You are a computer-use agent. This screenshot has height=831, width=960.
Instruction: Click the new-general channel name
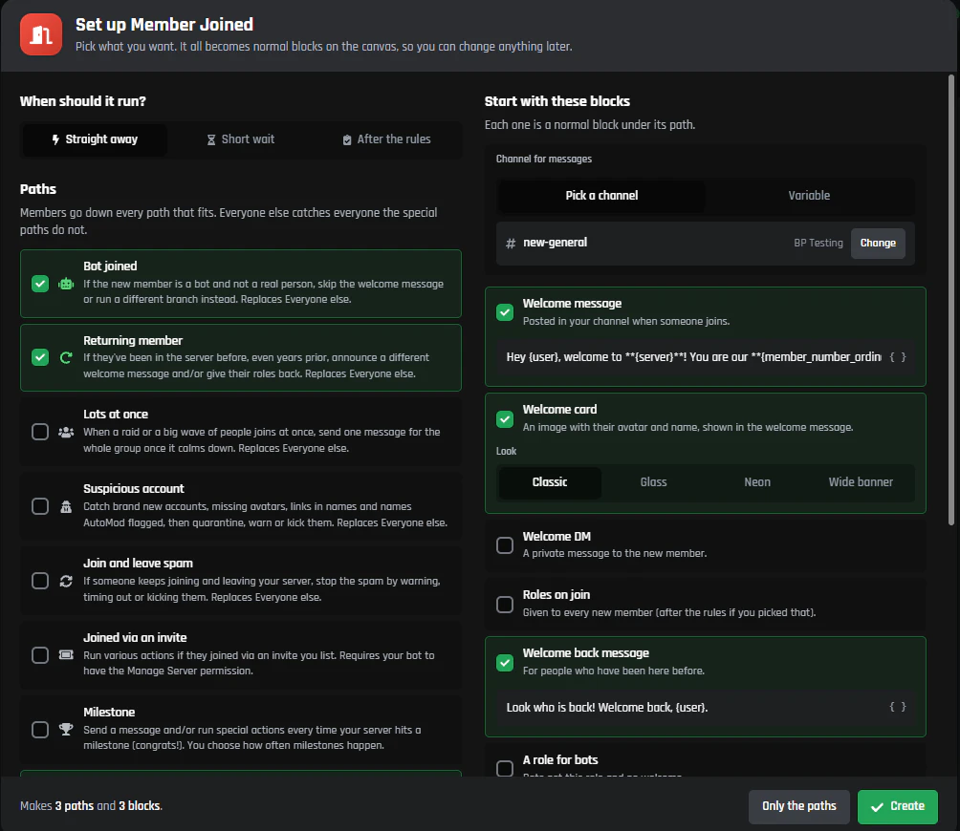pyautogui.click(x=555, y=243)
